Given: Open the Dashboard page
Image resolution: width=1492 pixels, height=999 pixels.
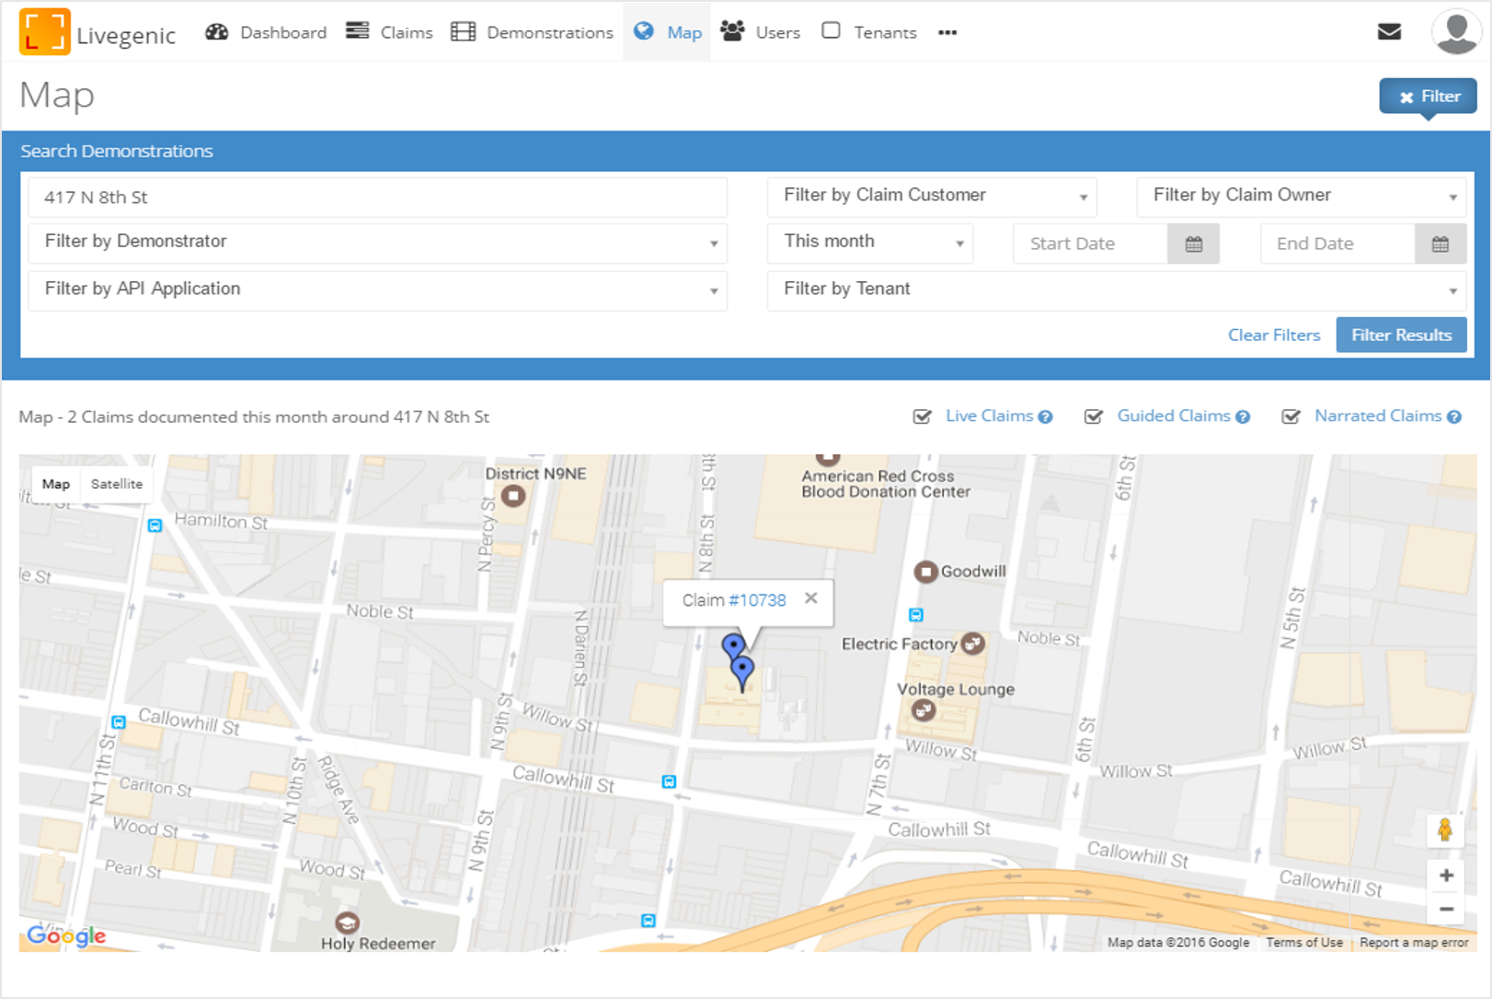Looking at the screenshot, I should pyautogui.click(x=266, y=32).
